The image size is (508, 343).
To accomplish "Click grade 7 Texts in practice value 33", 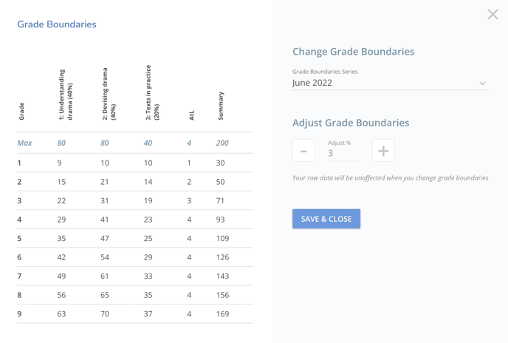I will click(148, 276).
